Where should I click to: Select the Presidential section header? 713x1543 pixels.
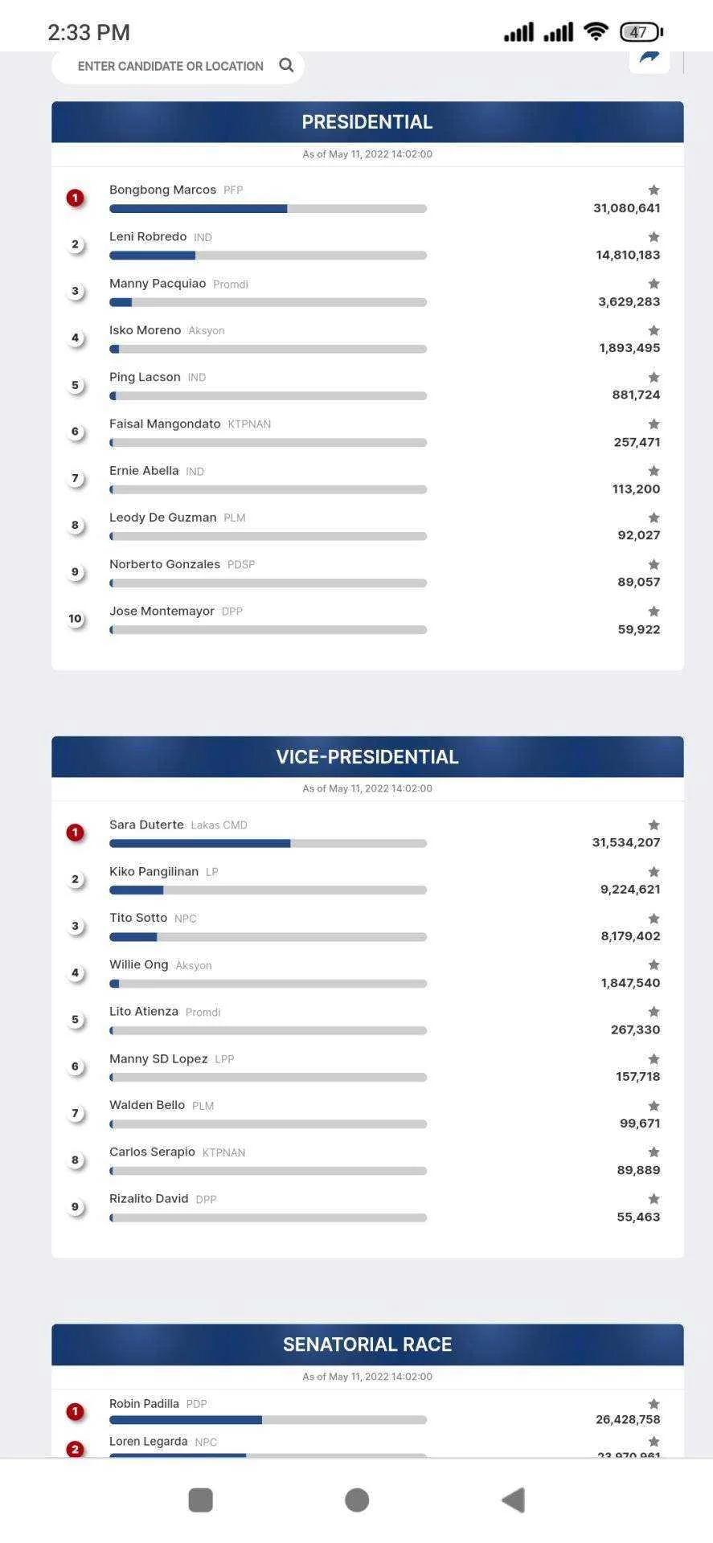367,122
